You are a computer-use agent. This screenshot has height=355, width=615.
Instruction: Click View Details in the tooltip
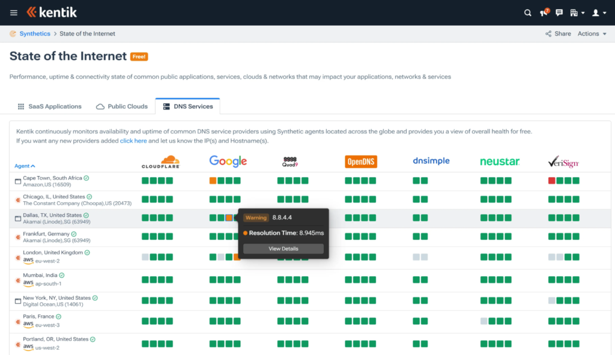pos(283,249)
